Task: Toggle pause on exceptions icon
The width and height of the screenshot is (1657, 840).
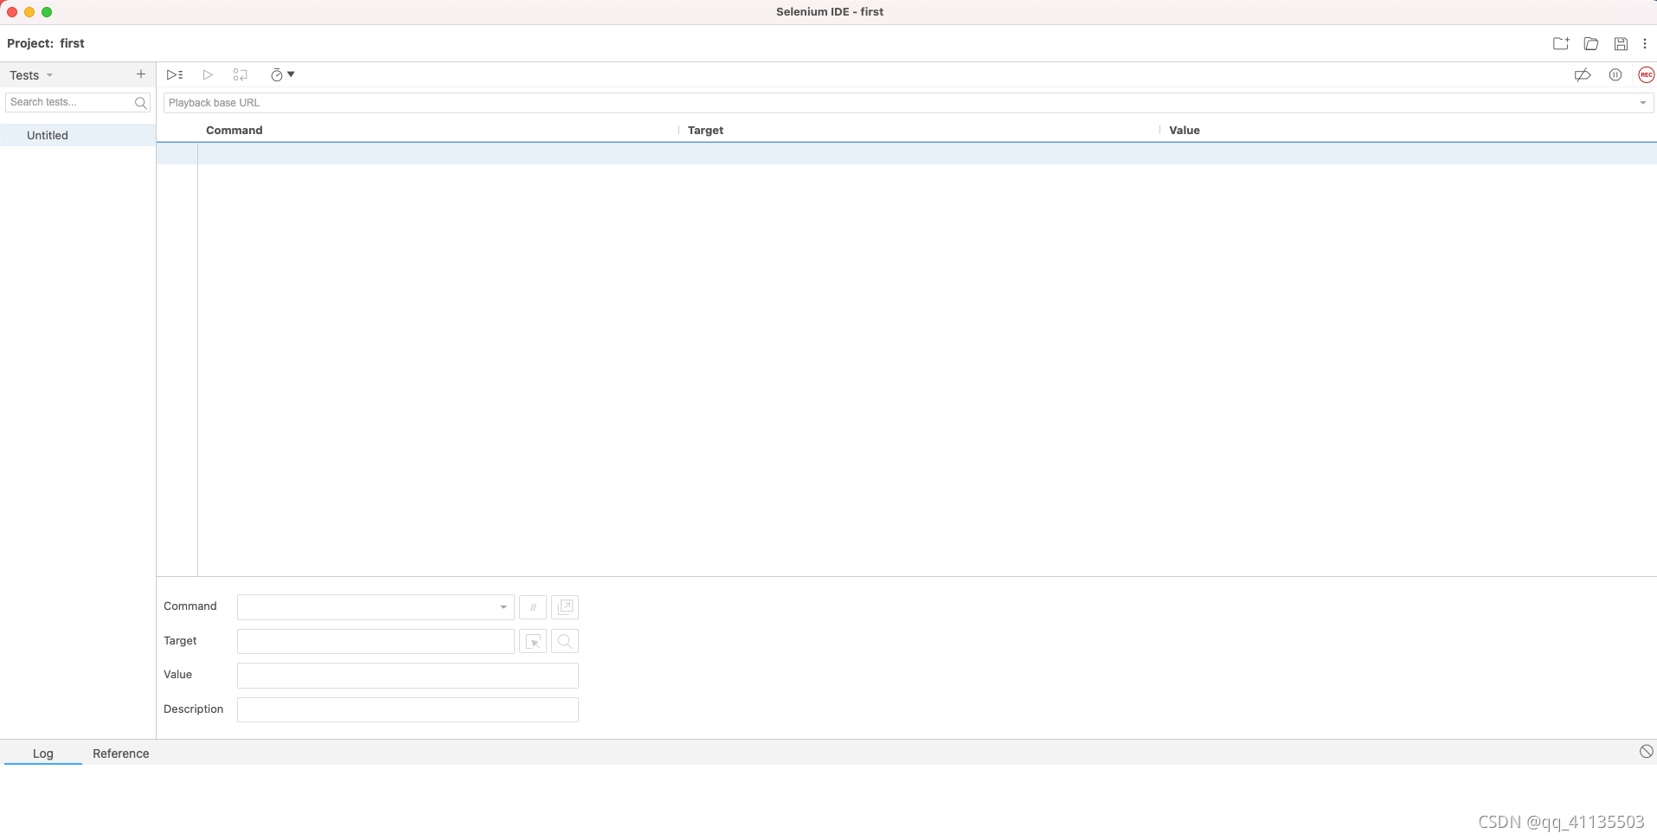Action: pyautogui.click(x=1615, y=75)
